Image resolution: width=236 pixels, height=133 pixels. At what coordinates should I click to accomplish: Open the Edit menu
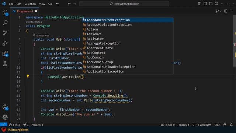[19, 4]
